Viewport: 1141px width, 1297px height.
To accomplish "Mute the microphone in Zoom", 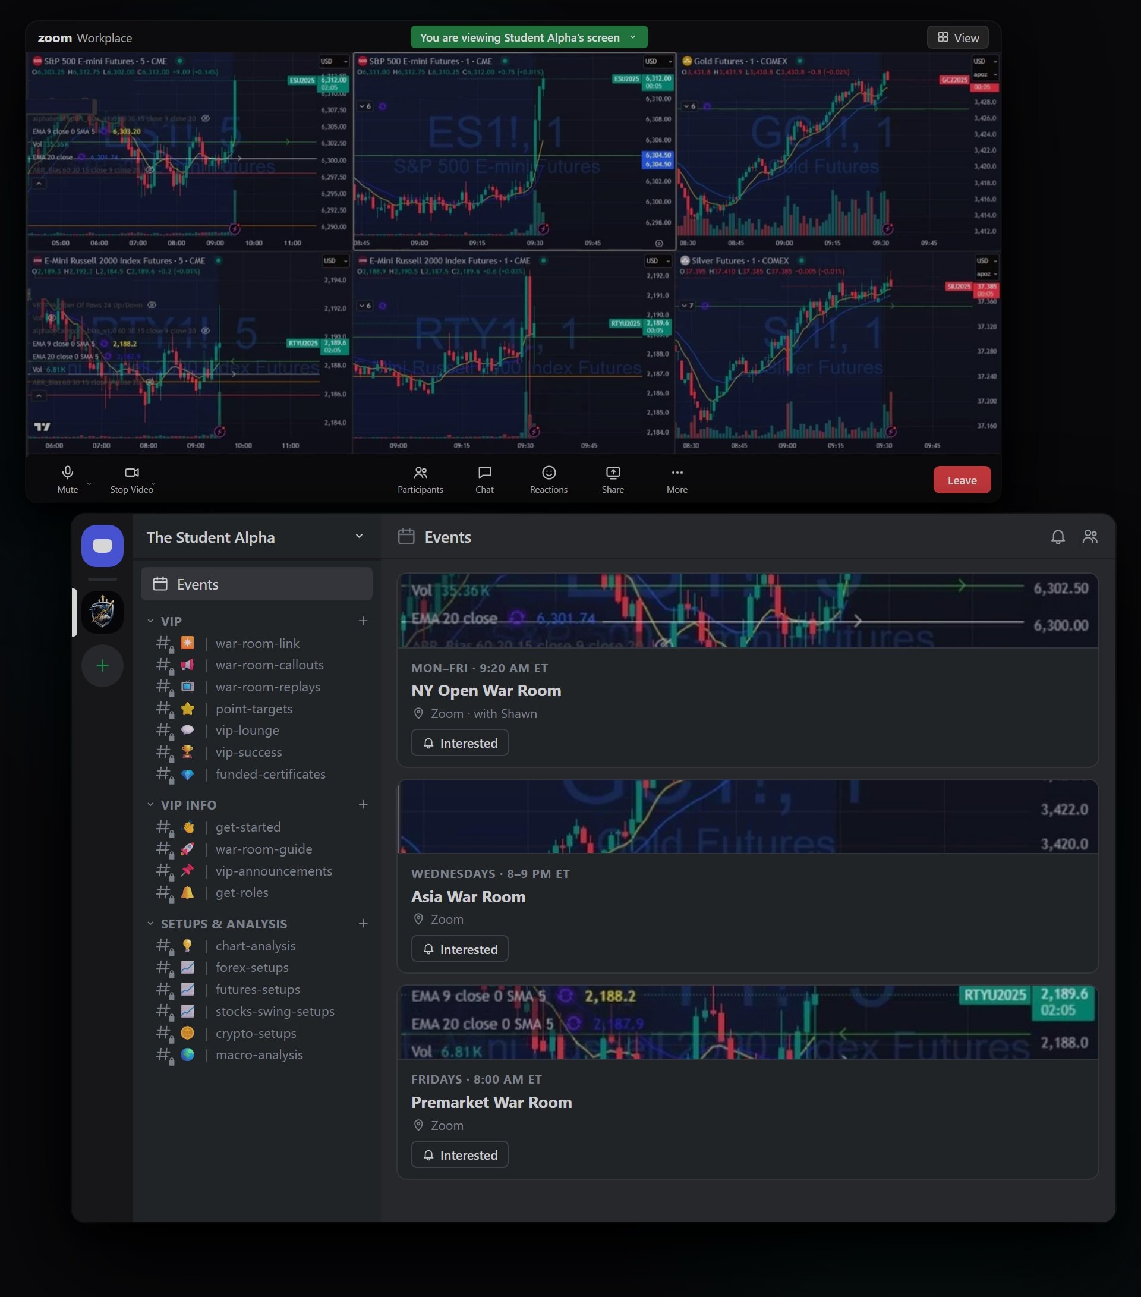I will click(x=67, y=480).
